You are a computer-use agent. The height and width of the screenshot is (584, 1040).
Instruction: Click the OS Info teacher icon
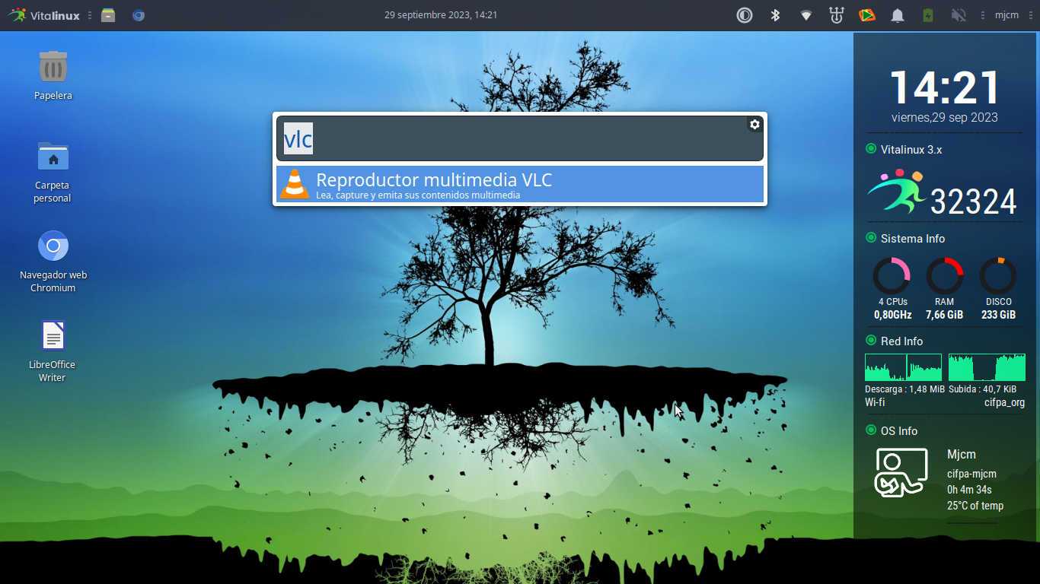(901, 473)
